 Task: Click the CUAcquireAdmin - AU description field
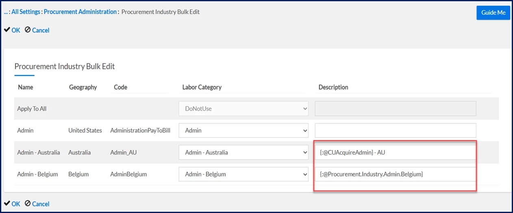tap(396, 153)
